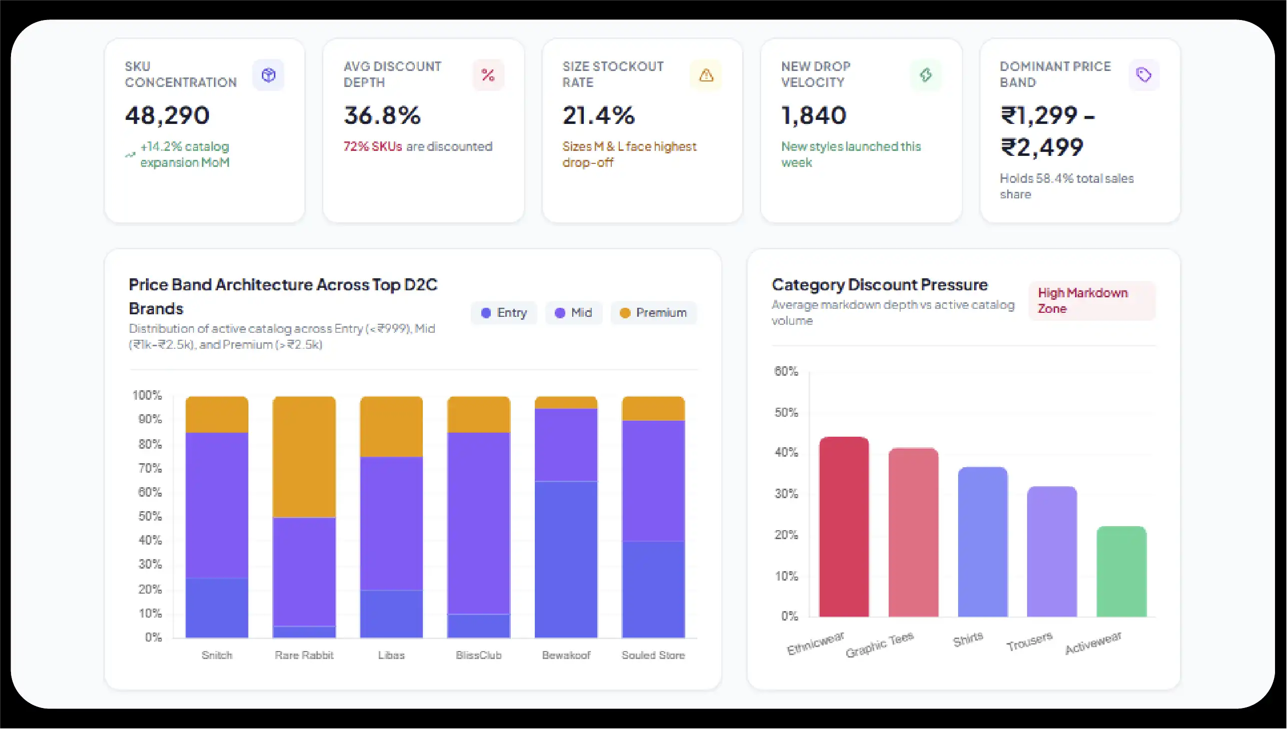Click the trend arrow beside catalog expansion

tap(130, 154)
